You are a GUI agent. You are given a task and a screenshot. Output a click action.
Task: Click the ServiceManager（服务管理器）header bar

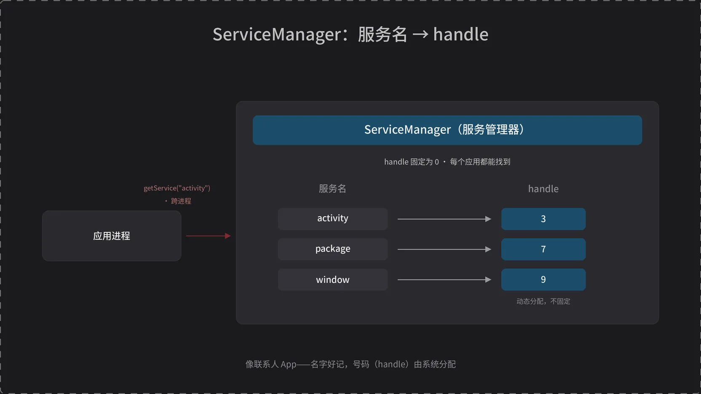pos(447,130)
